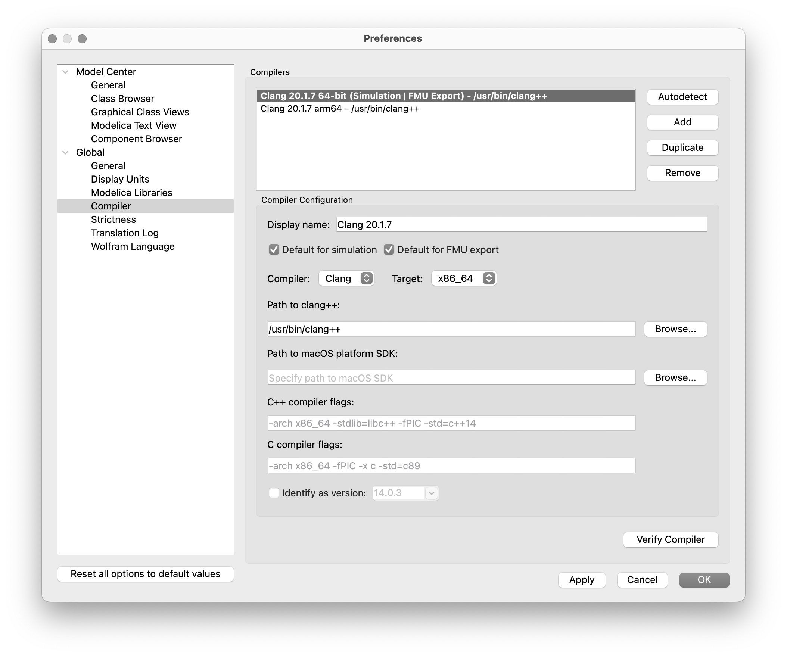Open the Compiler type dropdown

(x=346, y=278)
